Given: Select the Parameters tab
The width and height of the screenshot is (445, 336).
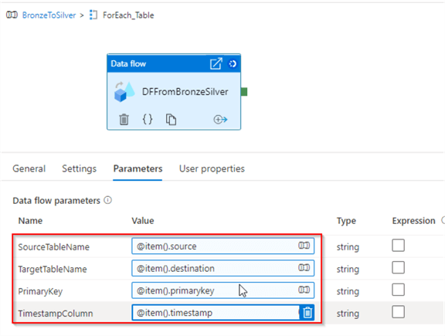Looking at the screenshot, I should pyautogui.click(x=138, y=168).
